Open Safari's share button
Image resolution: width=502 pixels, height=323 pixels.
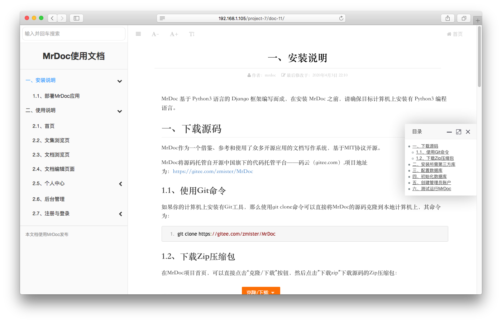click(448, 18)
